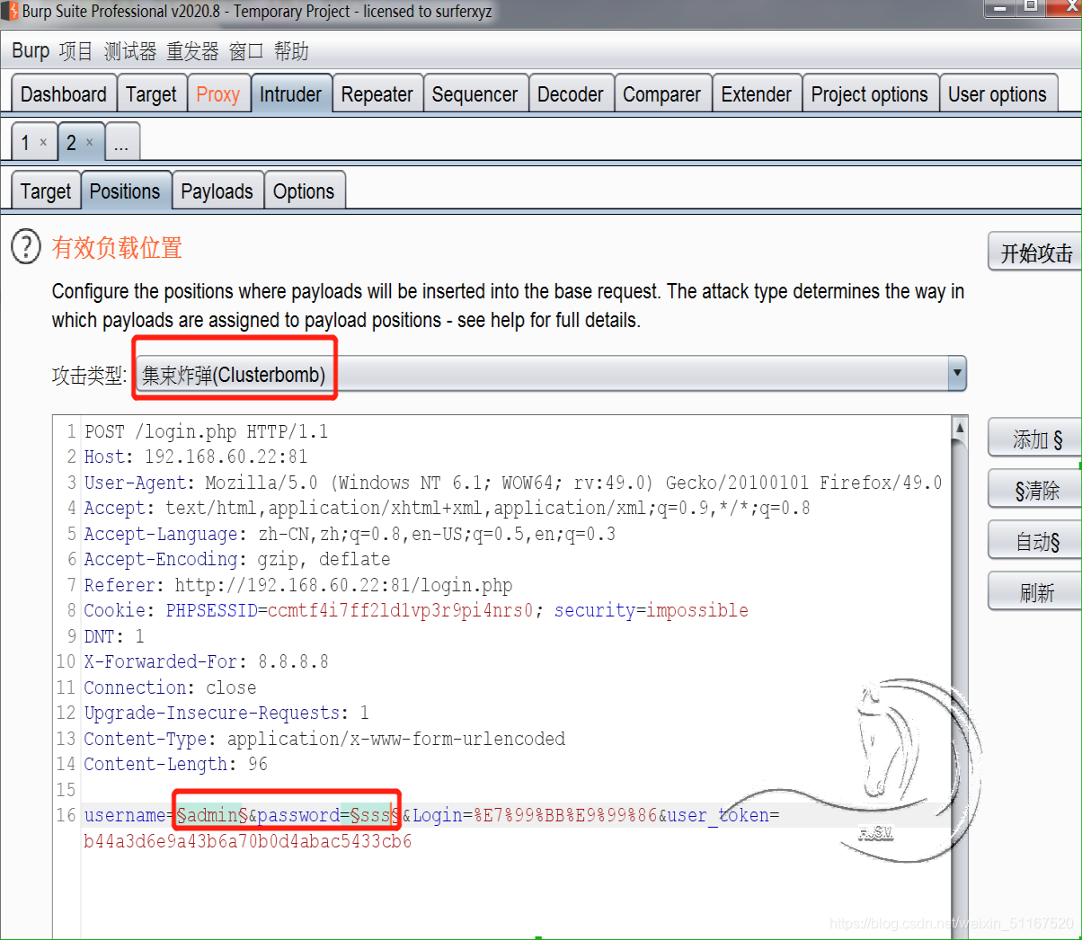Screen dimensions: 1082x940
Task: Switch to the Decoder tab
Action: pyautogui.click(x=571, y=93)
